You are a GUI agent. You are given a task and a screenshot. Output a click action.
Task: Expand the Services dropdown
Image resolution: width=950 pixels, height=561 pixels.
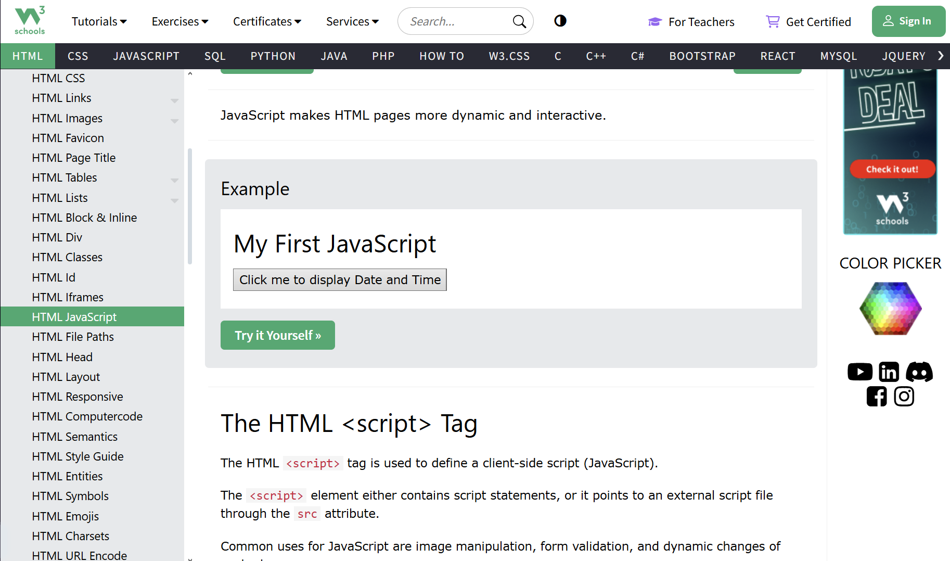pos(352,21)
